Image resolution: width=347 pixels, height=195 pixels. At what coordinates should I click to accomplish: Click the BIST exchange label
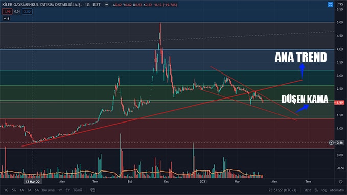point(97,5)
